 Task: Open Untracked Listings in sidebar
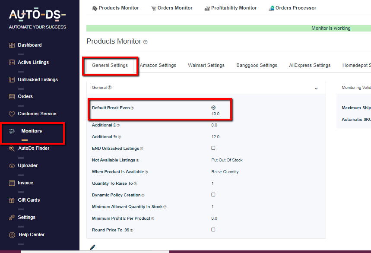38,80
